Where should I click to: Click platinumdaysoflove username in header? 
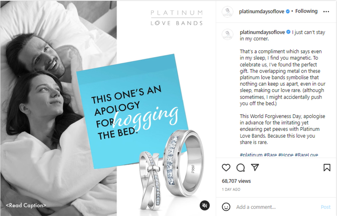[x=262, y=11]
